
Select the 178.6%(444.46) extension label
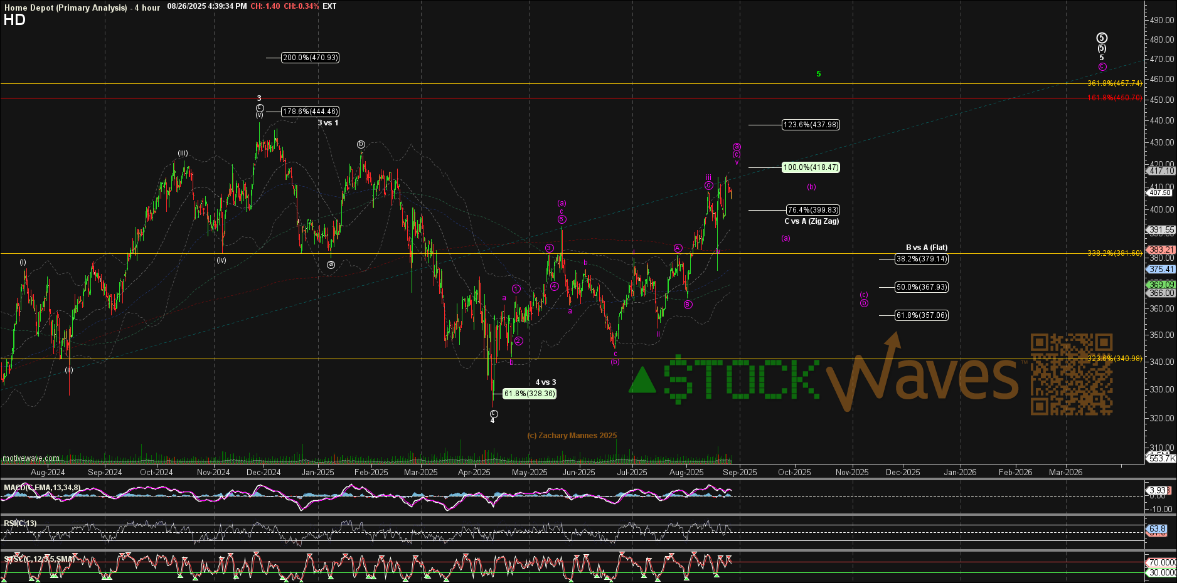click(310, 112)
